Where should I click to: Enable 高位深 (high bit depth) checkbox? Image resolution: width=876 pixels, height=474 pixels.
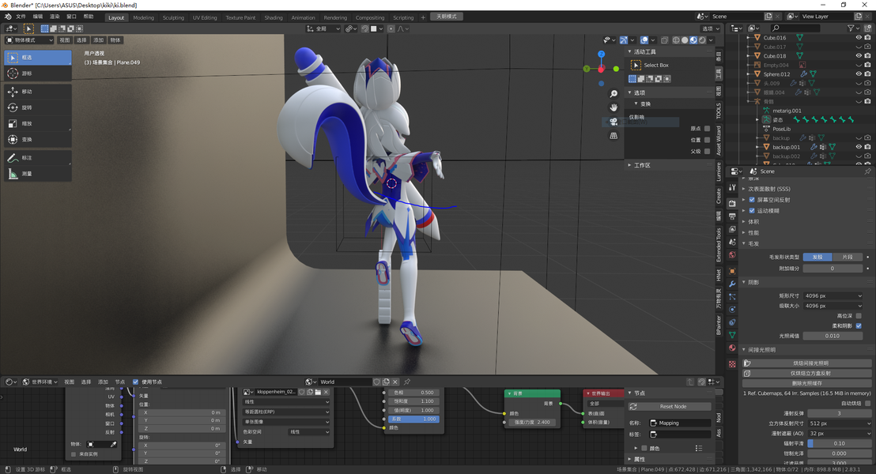(x=859, y=316)
